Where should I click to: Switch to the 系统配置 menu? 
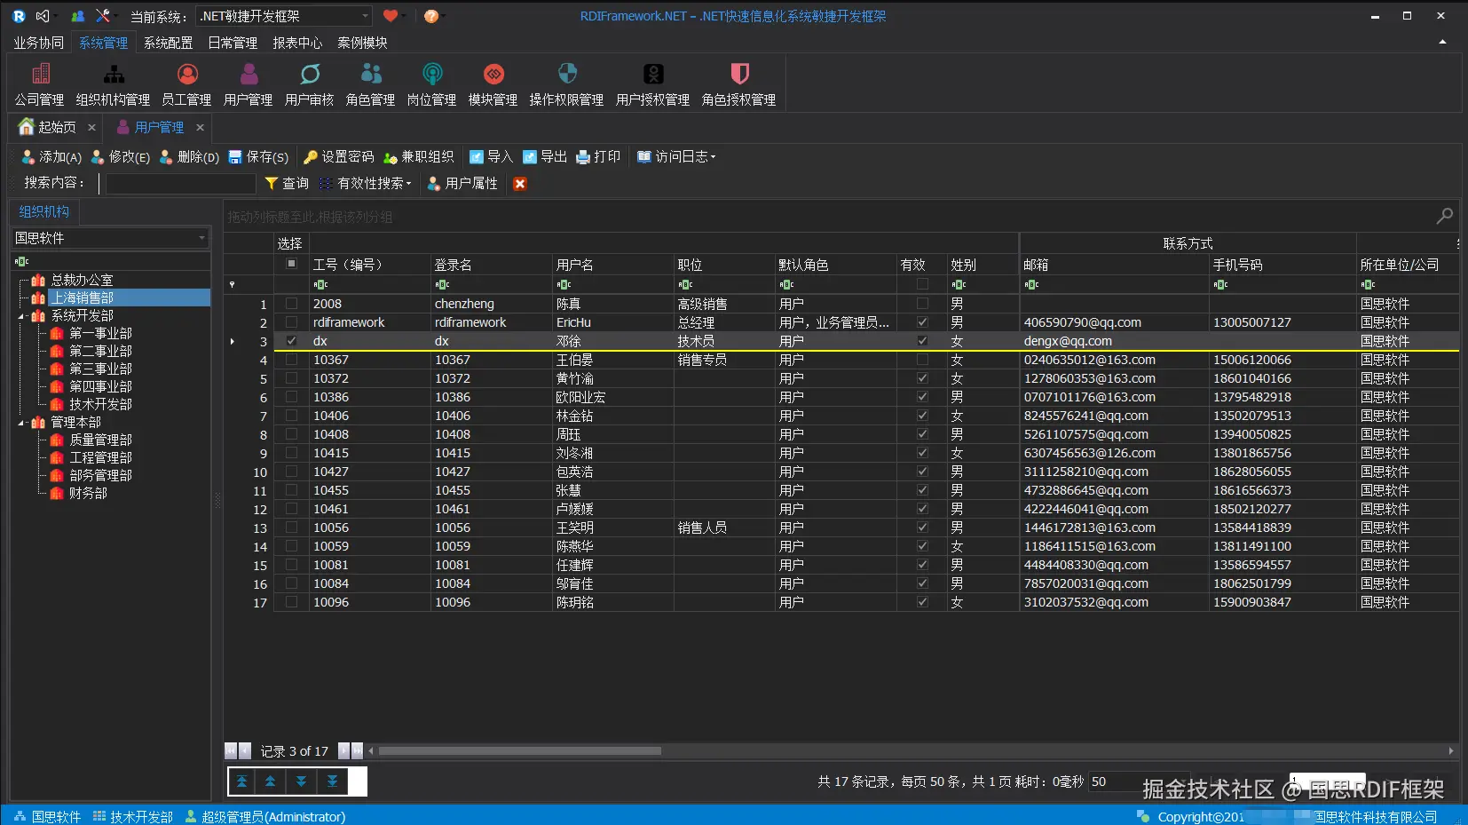(168, 42)
